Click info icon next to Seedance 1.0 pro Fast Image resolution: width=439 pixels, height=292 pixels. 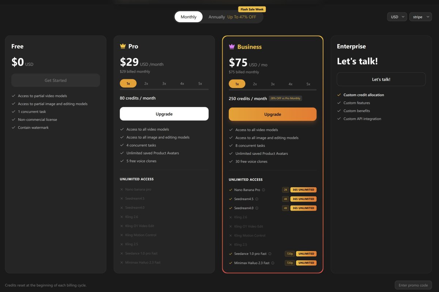pyautogui.click(x=270, y=254)
